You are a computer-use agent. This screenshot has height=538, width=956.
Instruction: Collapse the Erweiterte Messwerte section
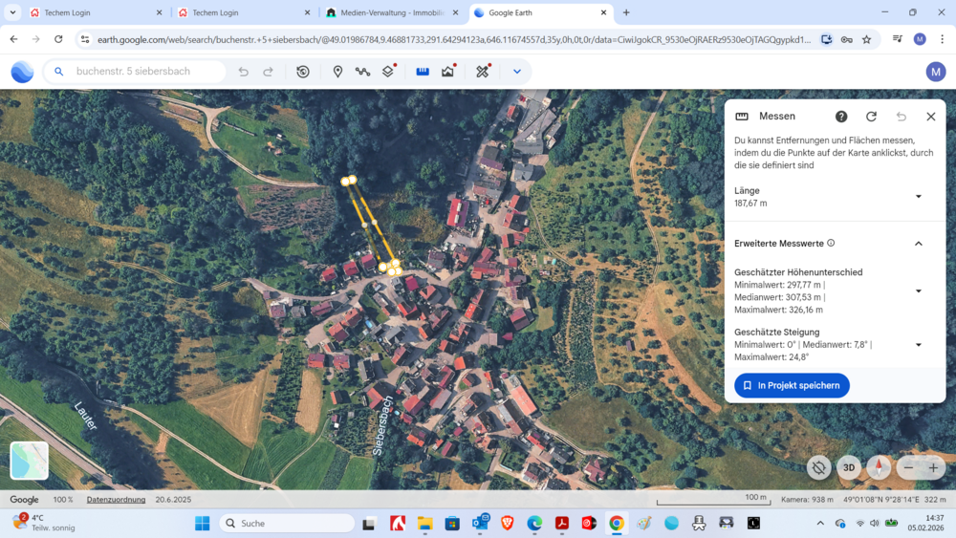(x=918, y=244)
